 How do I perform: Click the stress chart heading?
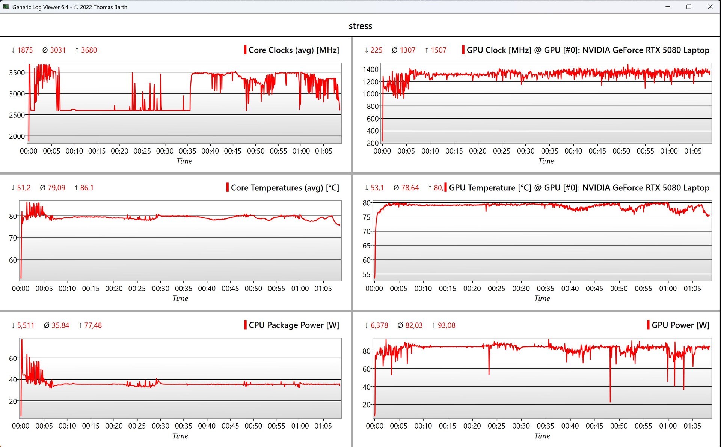pos(360,26)
